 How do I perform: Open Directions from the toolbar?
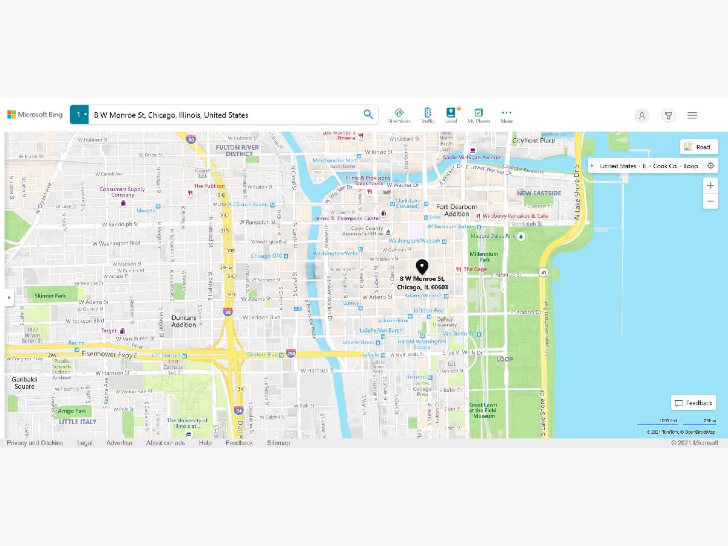pos(399,115)
